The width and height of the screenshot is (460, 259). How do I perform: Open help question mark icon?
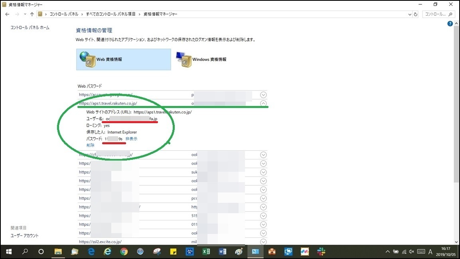(450, 24)
